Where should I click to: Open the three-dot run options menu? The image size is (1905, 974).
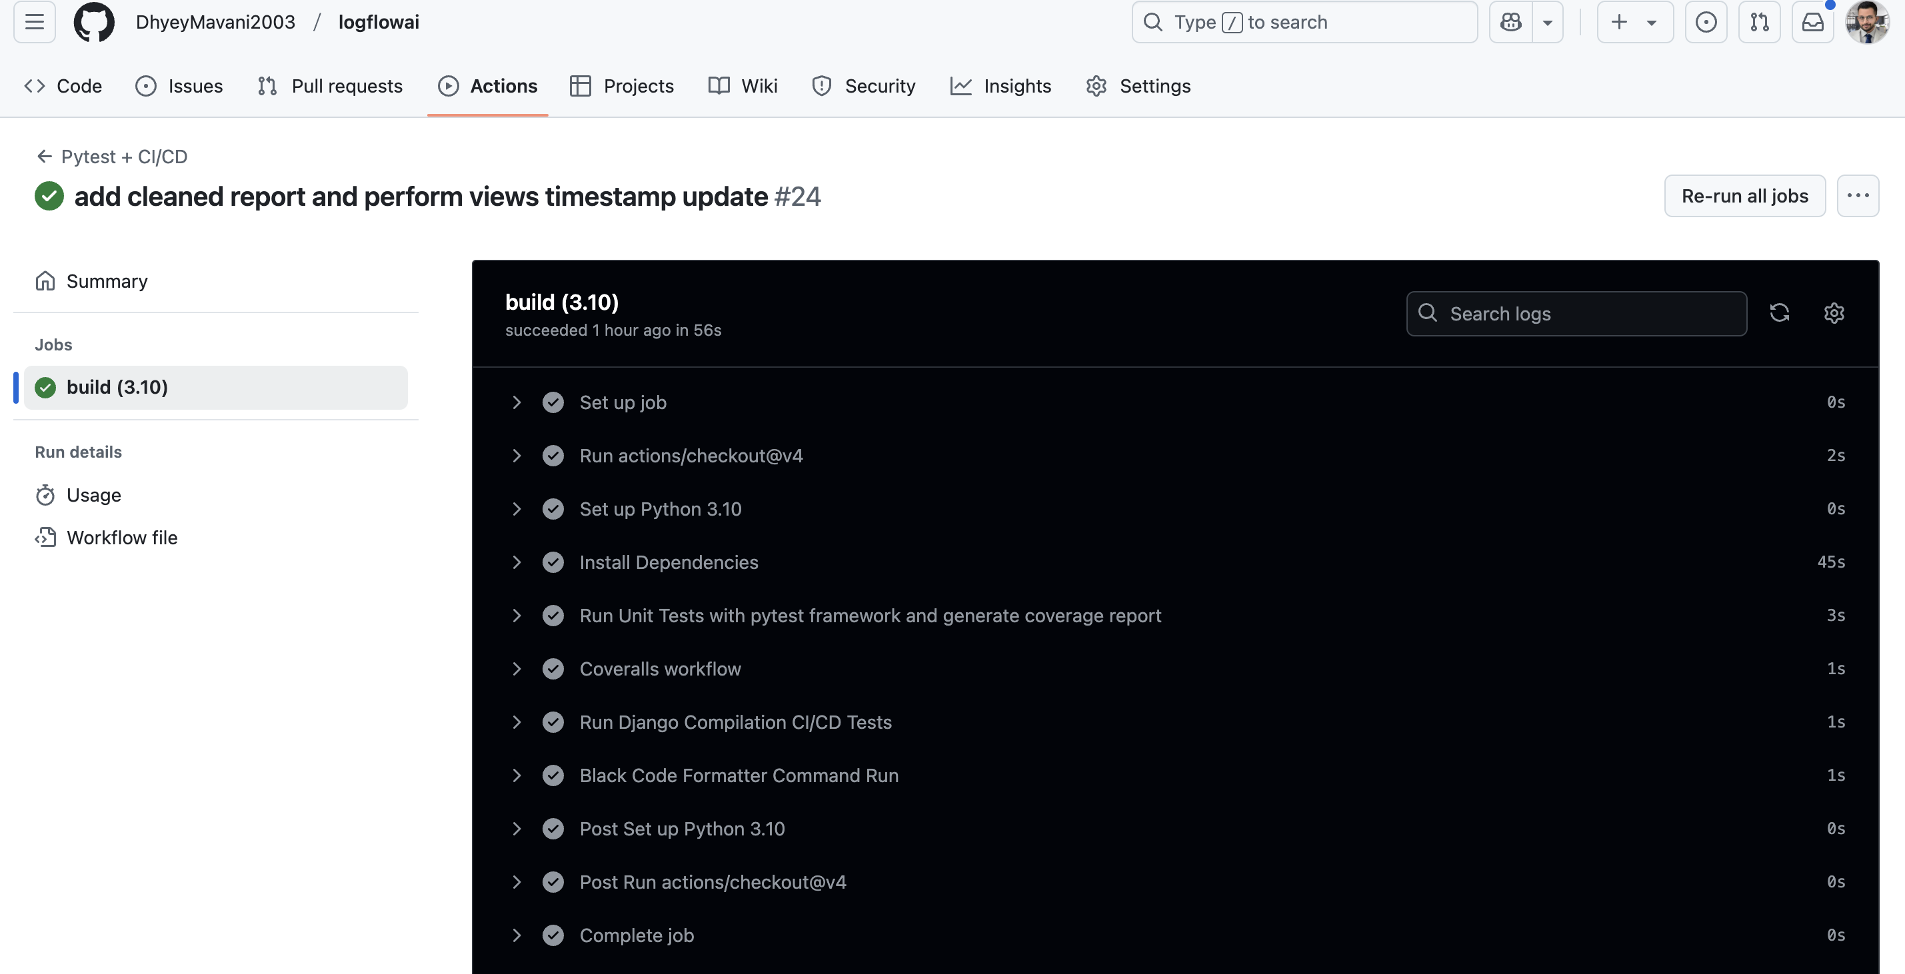coord(1857,196)
